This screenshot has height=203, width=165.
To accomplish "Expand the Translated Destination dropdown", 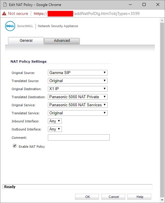I will [78, 97].
